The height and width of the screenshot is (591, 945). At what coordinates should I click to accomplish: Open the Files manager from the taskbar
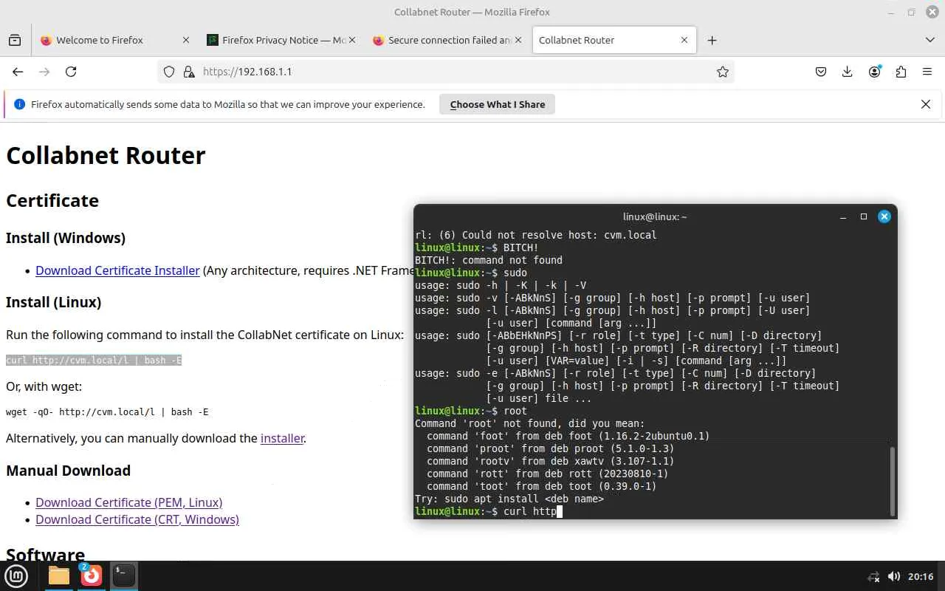pos(59,575)
